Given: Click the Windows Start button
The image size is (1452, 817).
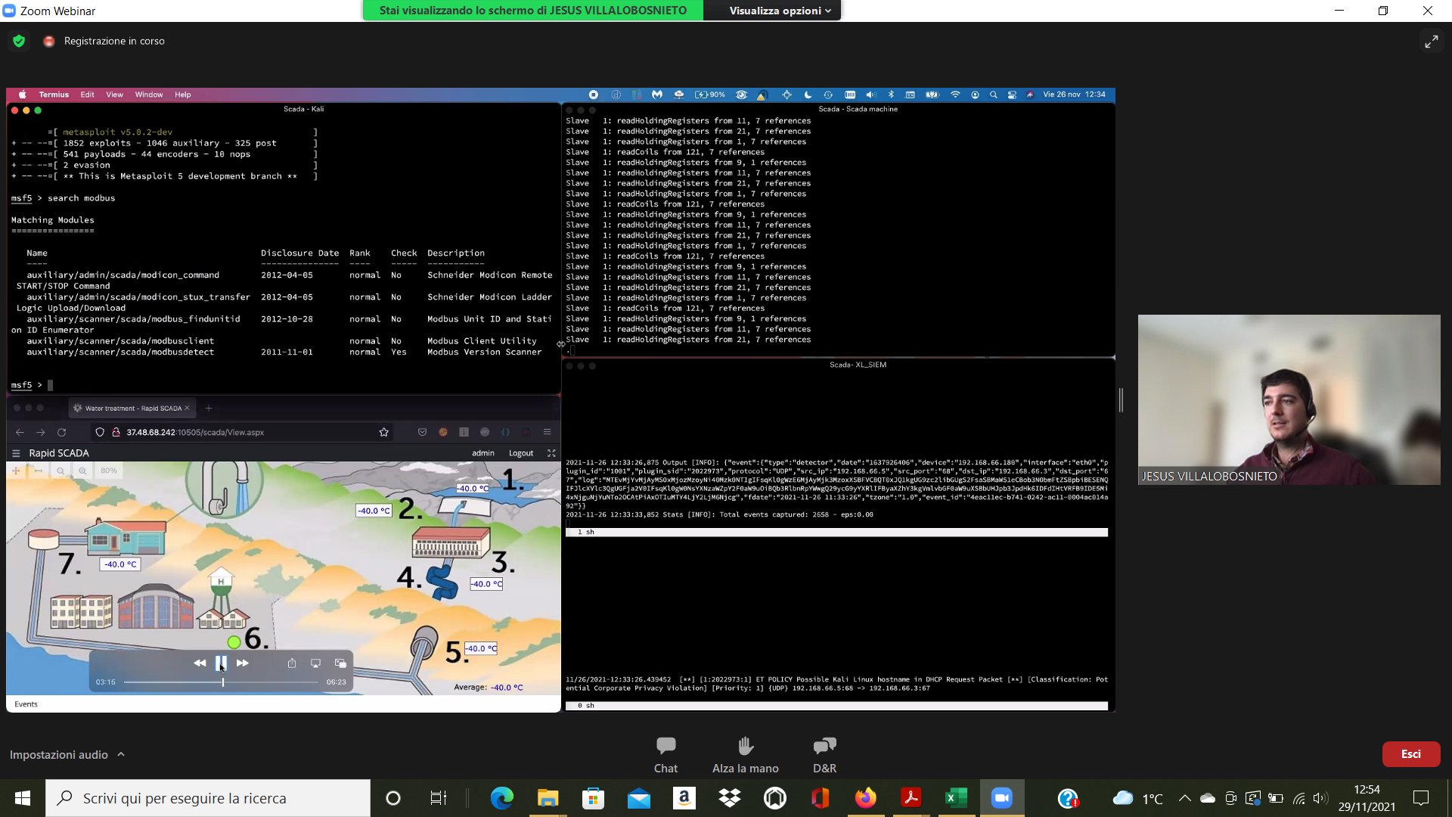Looking at the screenshot, I should (23, 798).
